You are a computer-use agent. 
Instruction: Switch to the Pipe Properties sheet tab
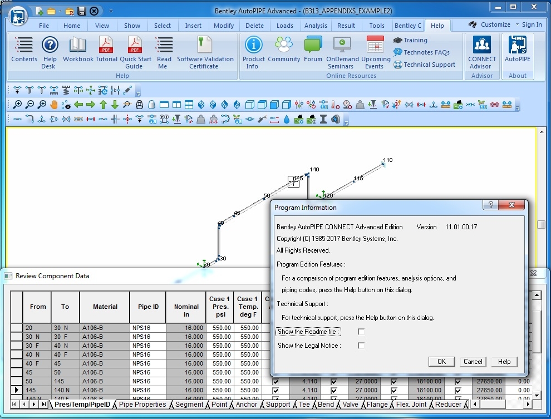(x=142, y=405)
